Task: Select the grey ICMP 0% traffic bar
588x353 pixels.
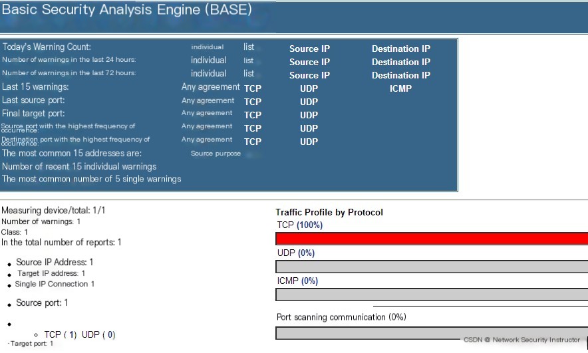Action: click(432, 295)
